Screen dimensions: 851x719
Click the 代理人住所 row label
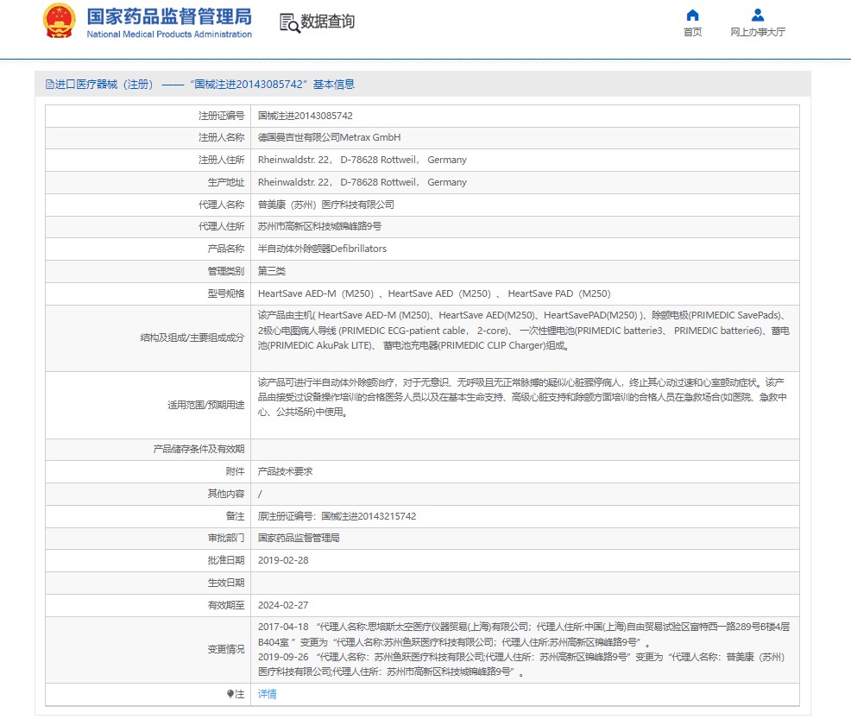point(222,226)
